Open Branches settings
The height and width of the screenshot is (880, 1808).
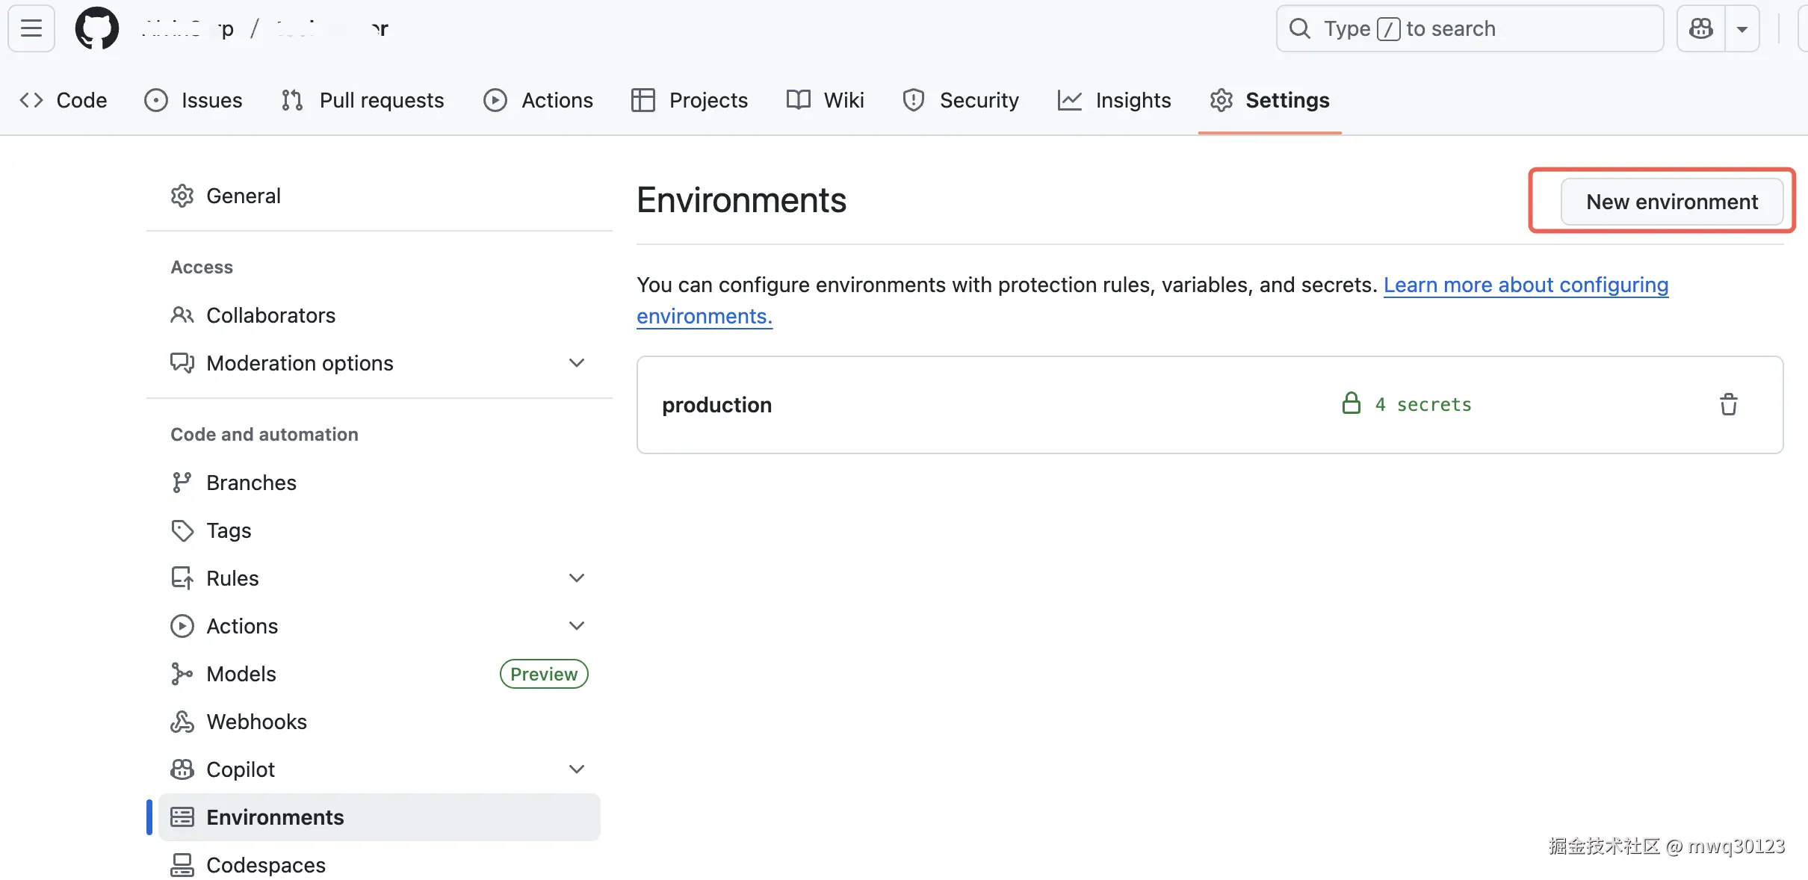coord(380,483)
